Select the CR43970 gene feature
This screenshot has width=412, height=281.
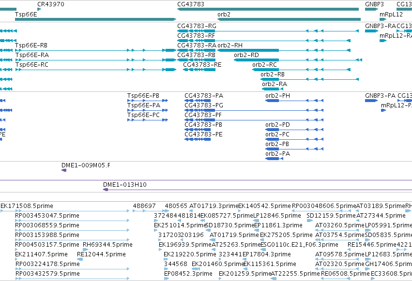[39, 9]
